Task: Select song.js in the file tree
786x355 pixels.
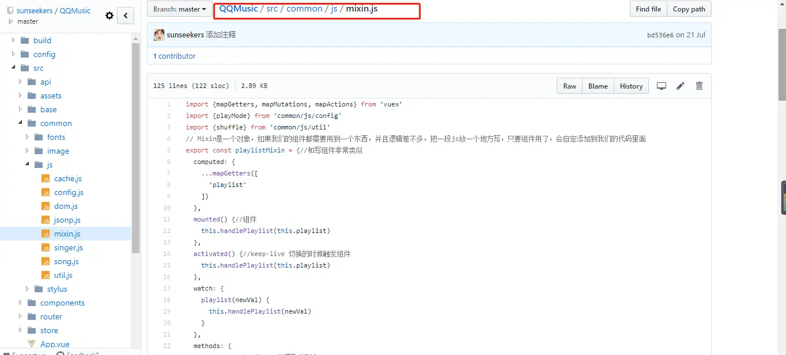Action: point(66,261)
